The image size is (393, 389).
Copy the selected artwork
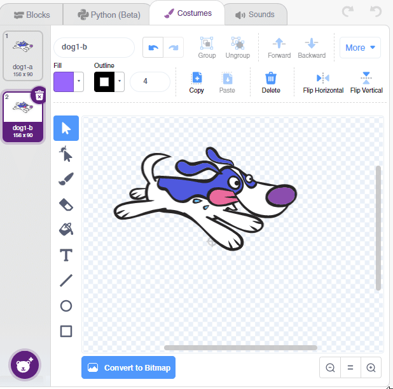197,82
